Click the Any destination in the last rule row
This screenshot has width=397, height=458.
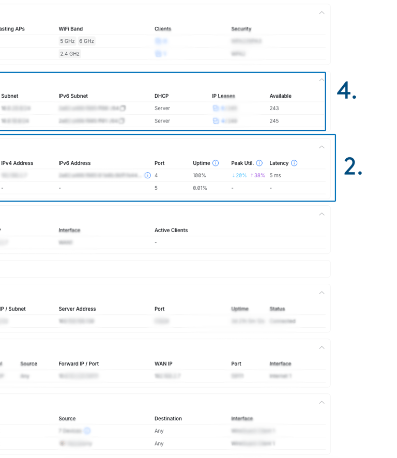159,444
